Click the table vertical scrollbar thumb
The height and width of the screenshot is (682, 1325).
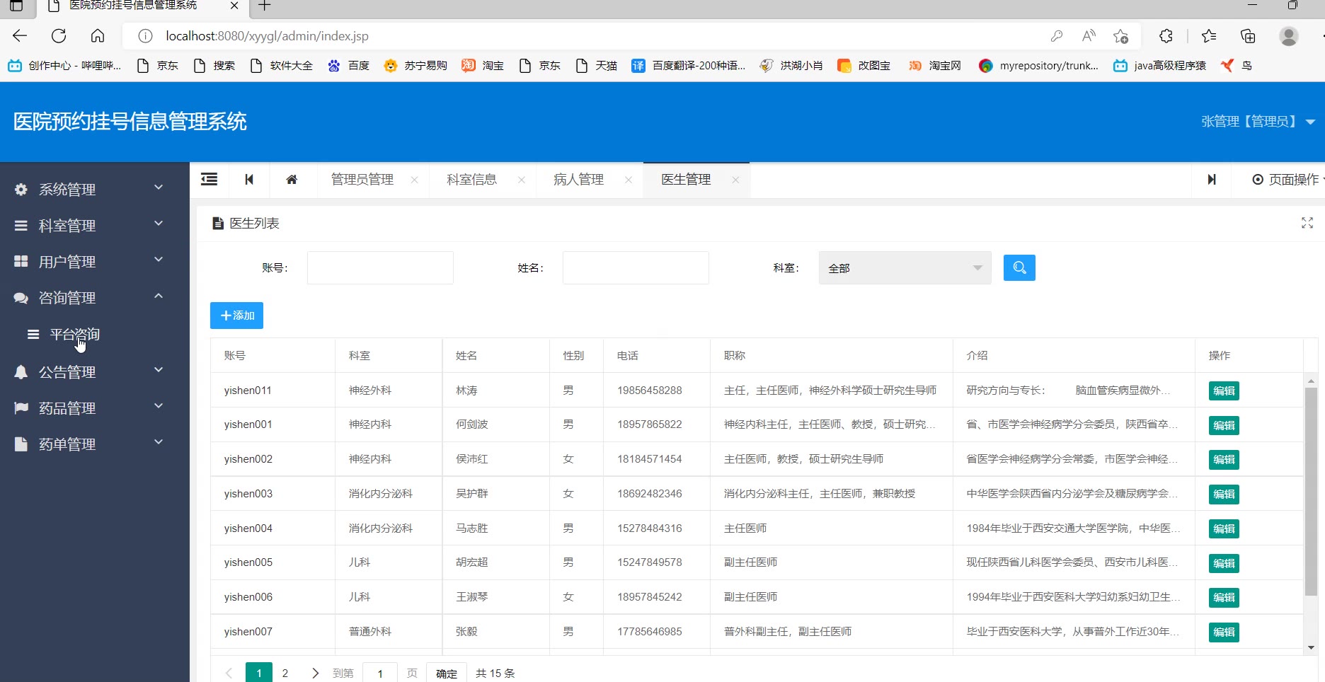[x=1311, y=492]
